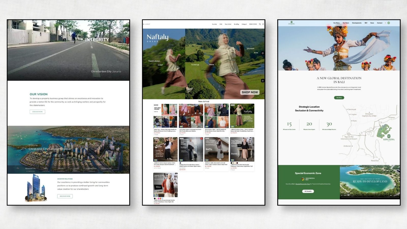Select Hotel property category tab

pos(61,169)
